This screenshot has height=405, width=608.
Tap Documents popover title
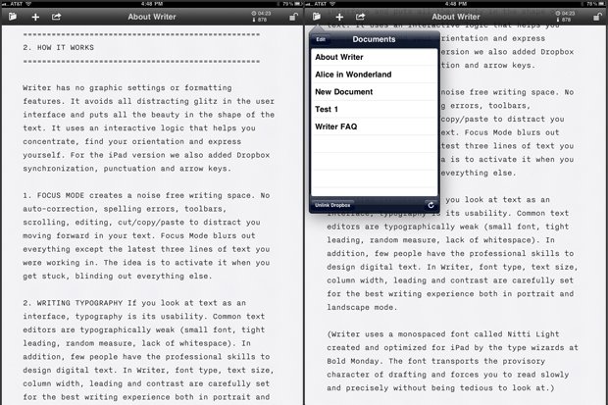[x=375, y=39]
